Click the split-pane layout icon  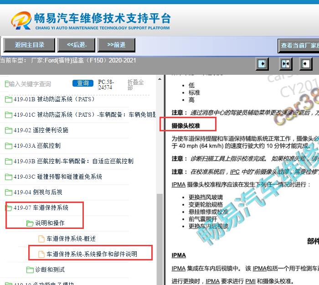[286, 64]
